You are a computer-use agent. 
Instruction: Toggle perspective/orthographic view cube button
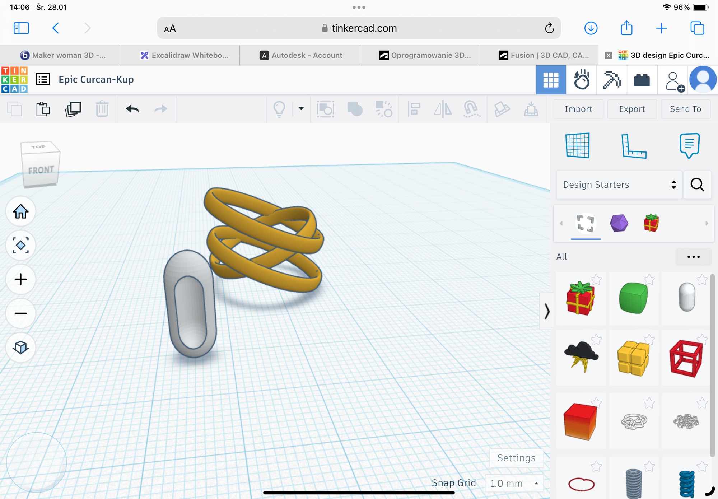tap(20, 347)
